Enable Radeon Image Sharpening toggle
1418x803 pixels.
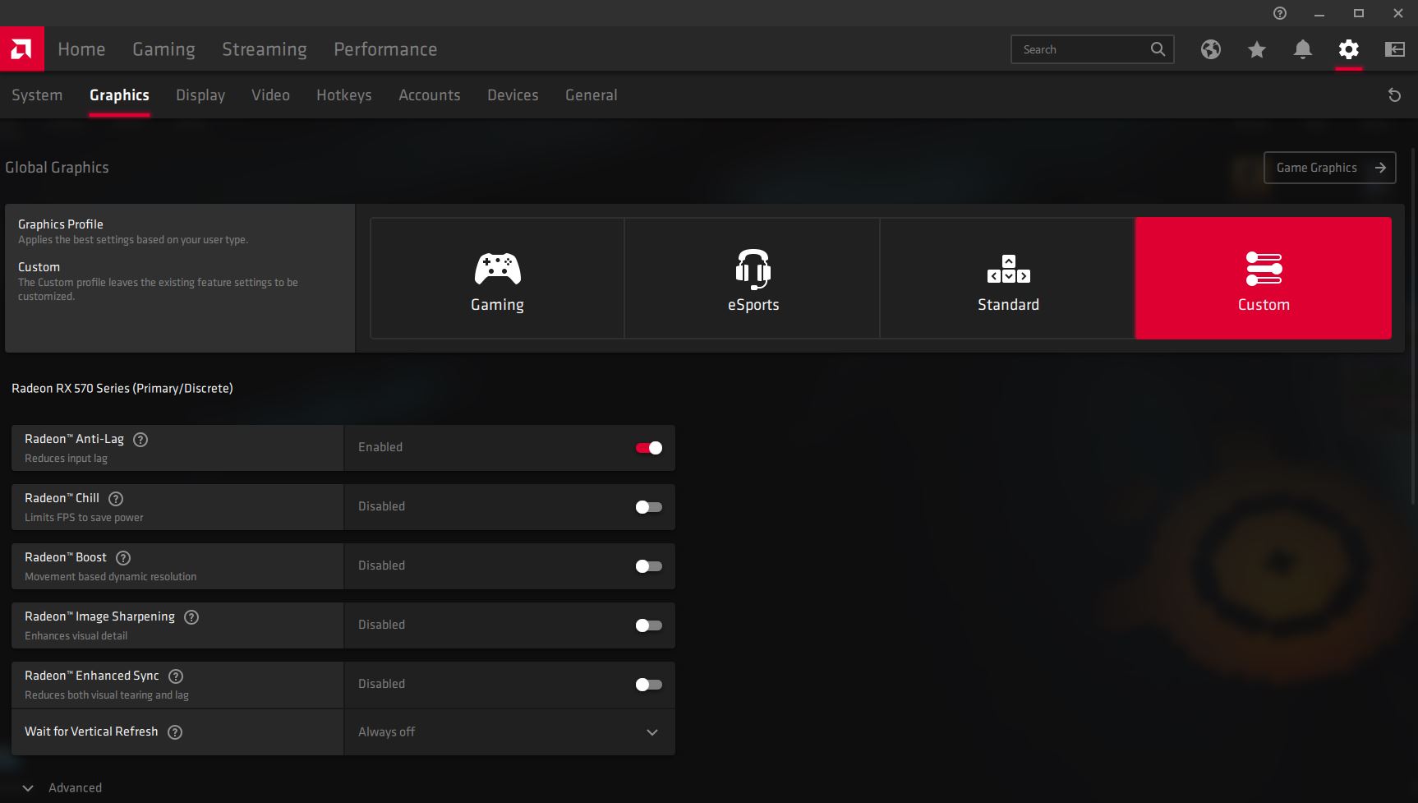649,625
